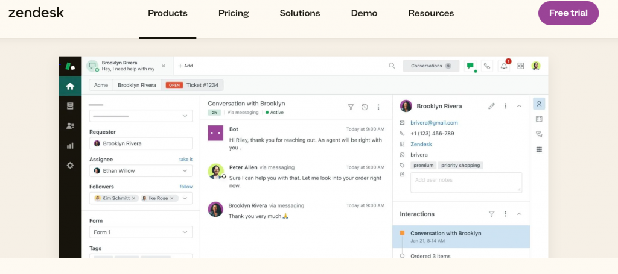Select the Acme breadcrumb tab
Image resolution: width=618 pixels, height=274 pixels.
pyautogui.click(x=101, y=85)
